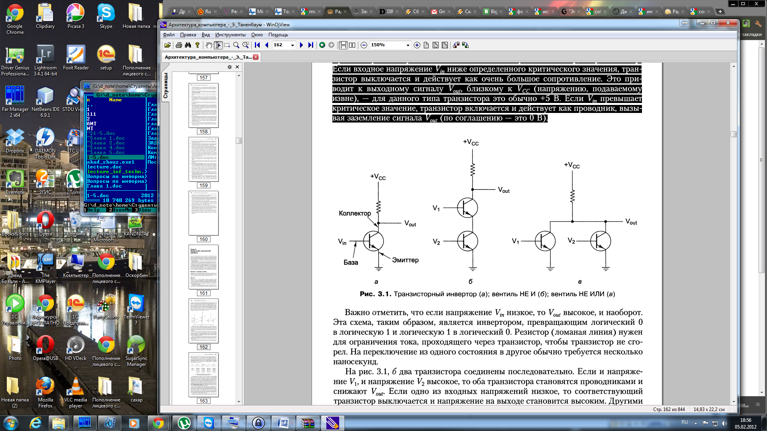Click the Evernote desktop icon
Screen dimensions: 767x431
click(x=15, y=182)
